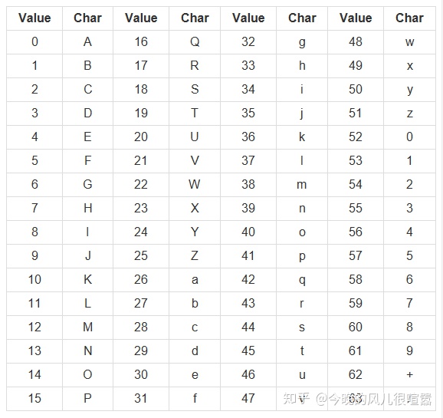The height and width of the screenshot is (418, 443).
Task: Select the value 31 cell
Action: point(141,399)
